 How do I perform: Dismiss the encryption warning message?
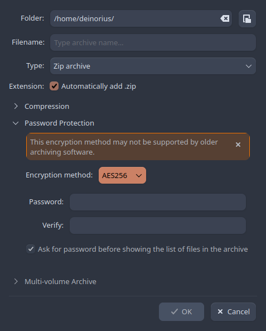[x=238, y=145]
